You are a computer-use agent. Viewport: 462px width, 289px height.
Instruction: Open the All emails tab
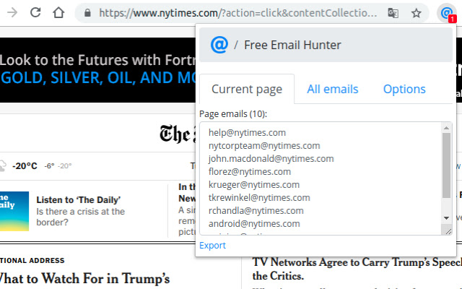click(333, 89)
